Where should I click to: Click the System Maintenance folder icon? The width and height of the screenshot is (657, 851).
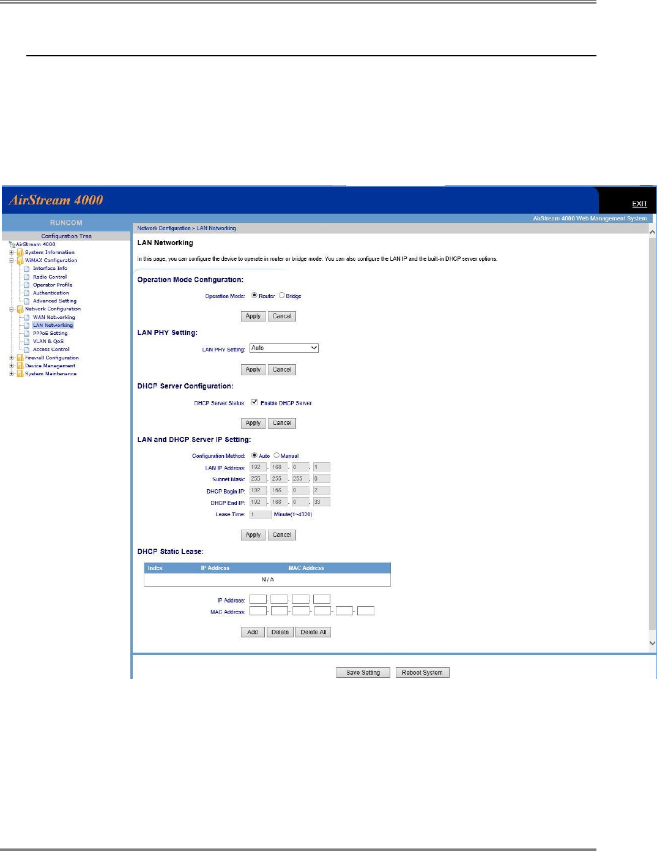[x=20, y=373]
